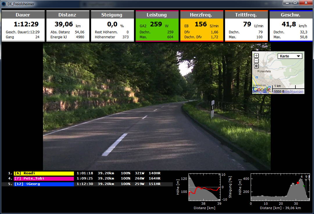Click the red position marker on the route profile
314x214 pixels.
[298, 183]
